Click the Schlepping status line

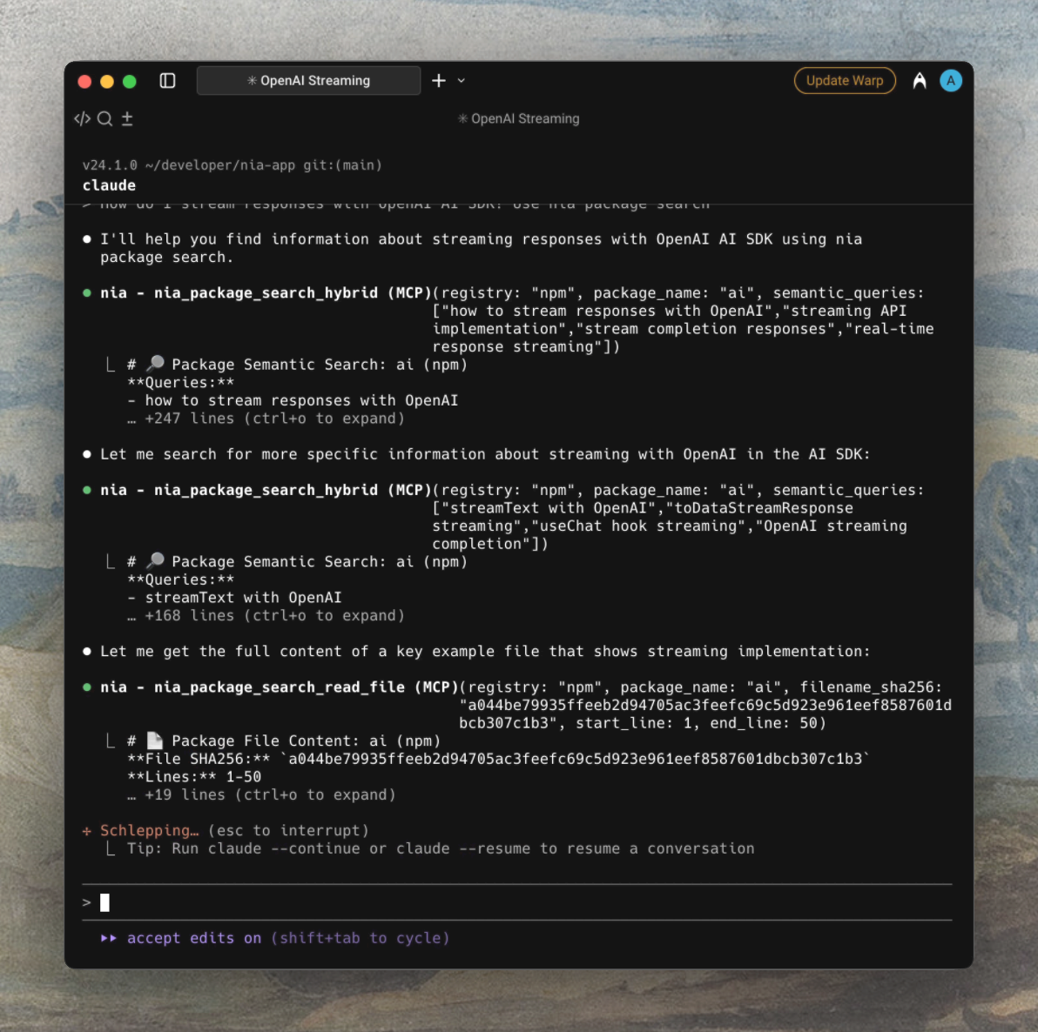click(x=226, y=830)
